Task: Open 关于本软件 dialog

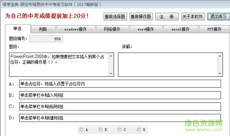Action: [193, 17]
